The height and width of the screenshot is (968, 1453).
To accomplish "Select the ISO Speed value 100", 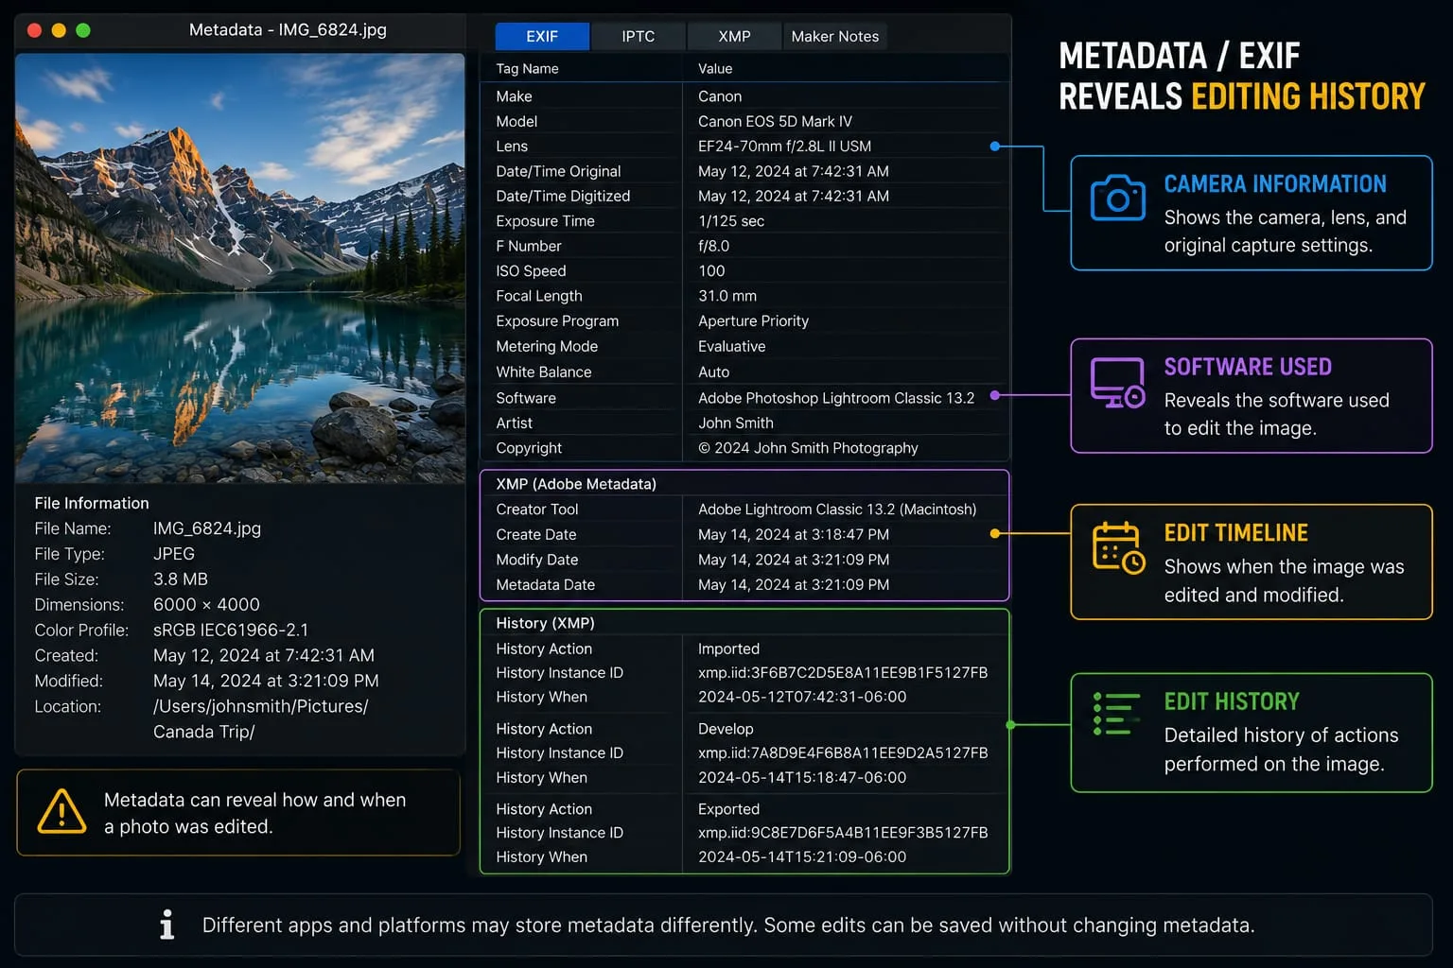I will coord(711,271).
